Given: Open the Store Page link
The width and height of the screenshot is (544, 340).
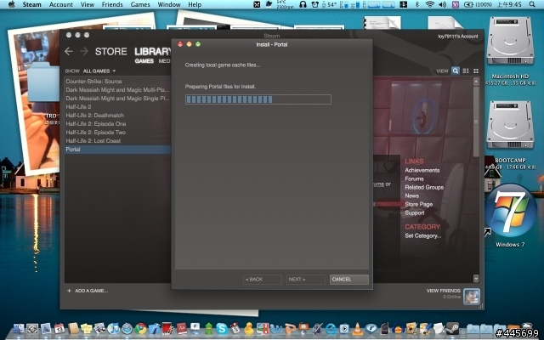Looking at the screenshot, I should 419,204.
